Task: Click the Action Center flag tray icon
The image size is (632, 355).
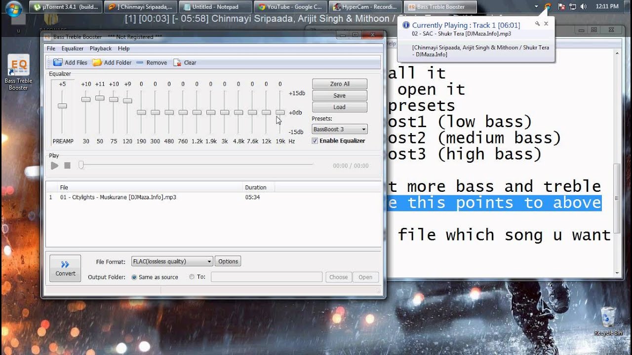Action: point(561,7)
